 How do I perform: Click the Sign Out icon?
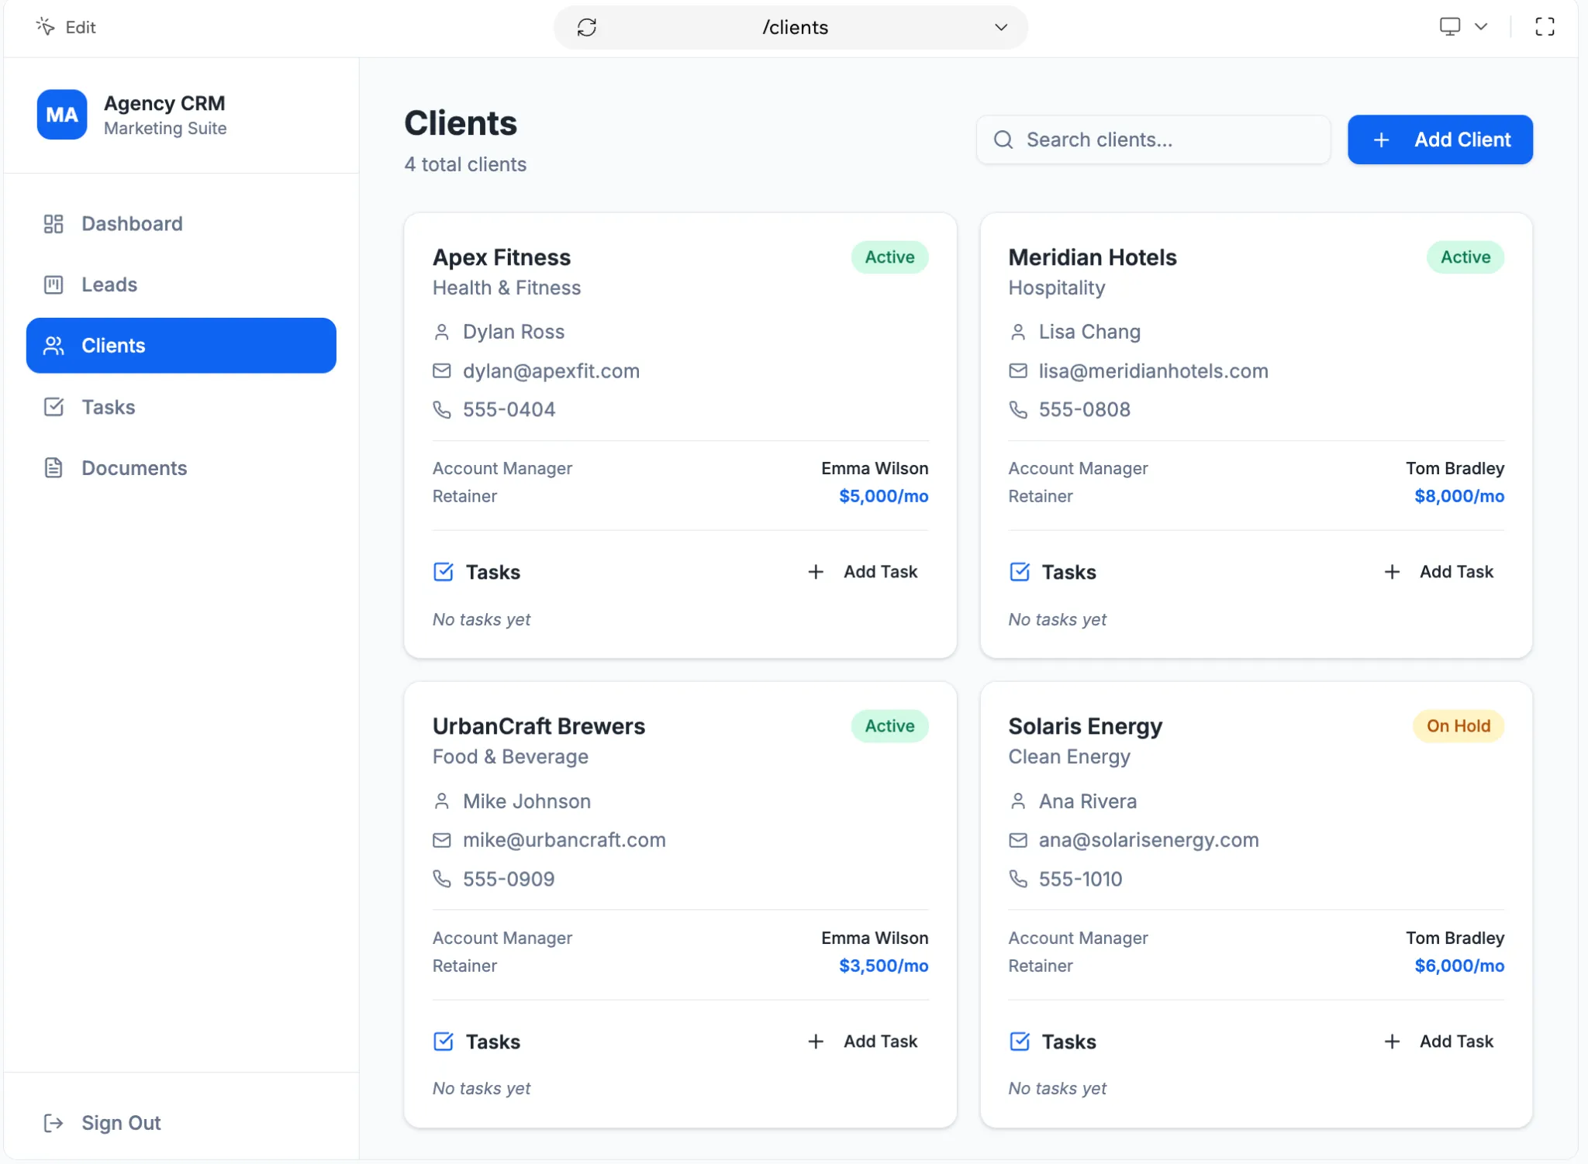[x=53, y=1123]
